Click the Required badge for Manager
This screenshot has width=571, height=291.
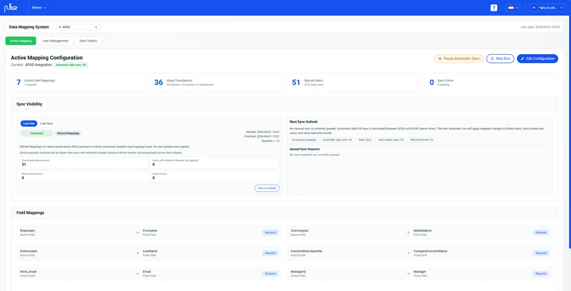tap(541, 273)
